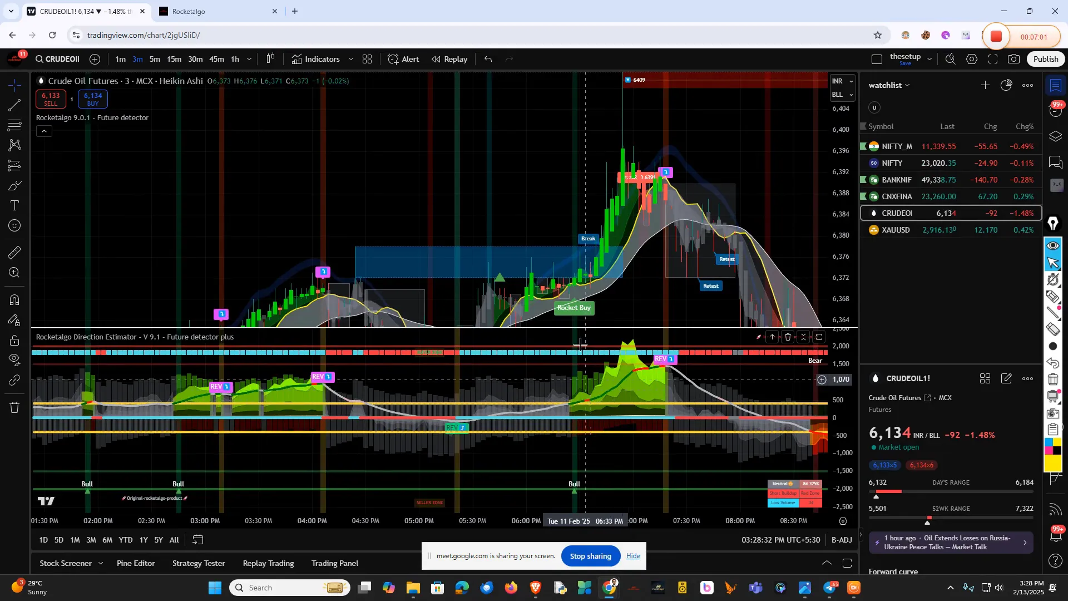The width and height of the screenshot is (1068, 601).
Task: Click Stop sharing in the Meet banner
Action: (x=590, y=555)
